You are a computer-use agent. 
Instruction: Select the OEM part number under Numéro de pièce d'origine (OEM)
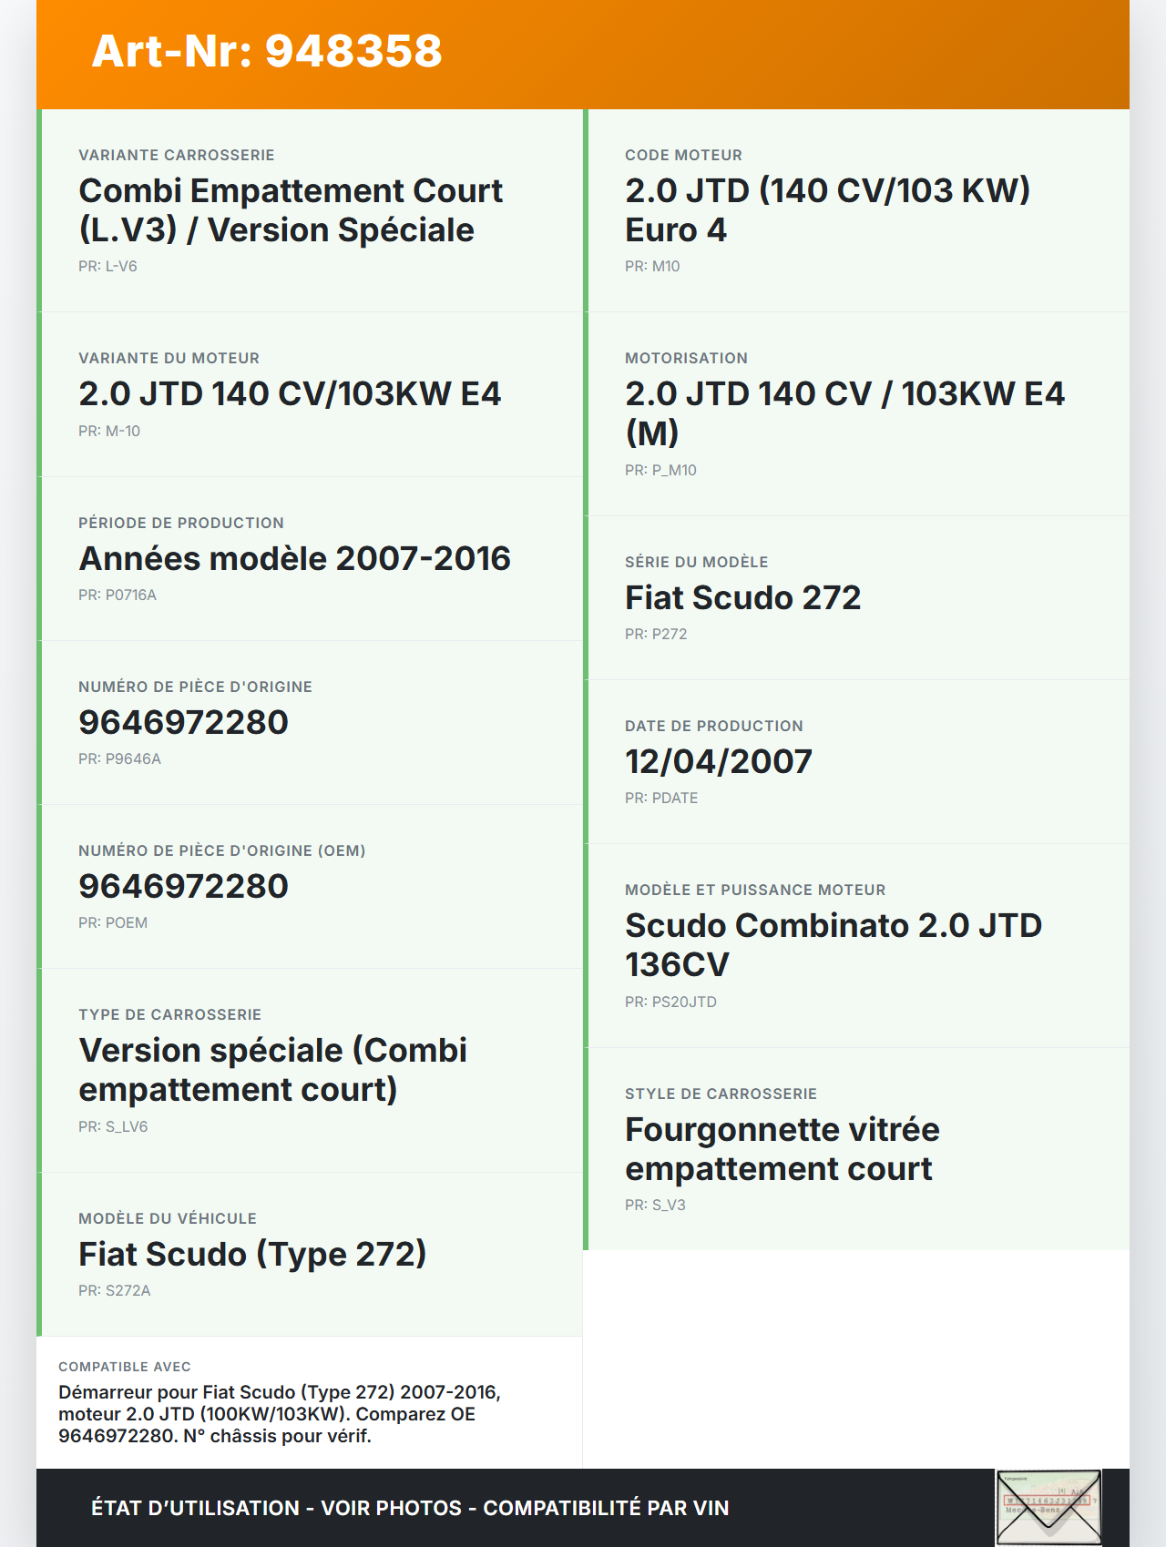(x=183, y=887)
